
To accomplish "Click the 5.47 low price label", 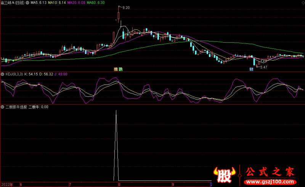I will pyautogui.click(x=264, y=67).
